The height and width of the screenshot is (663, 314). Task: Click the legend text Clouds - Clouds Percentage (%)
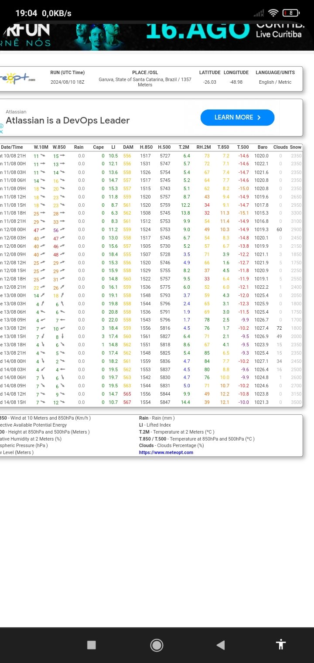tap(171, 445)
